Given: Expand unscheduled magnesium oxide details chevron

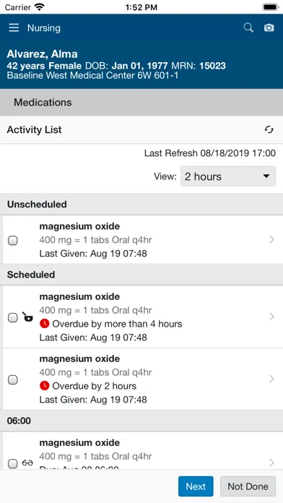Looking at the screenshot, I should pos(271,240).
